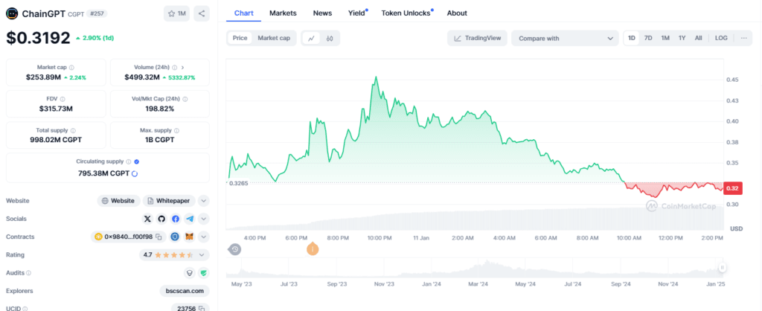Open the Website link button
762x311 pixels.
pyautogui.click(x=118, y=201)
